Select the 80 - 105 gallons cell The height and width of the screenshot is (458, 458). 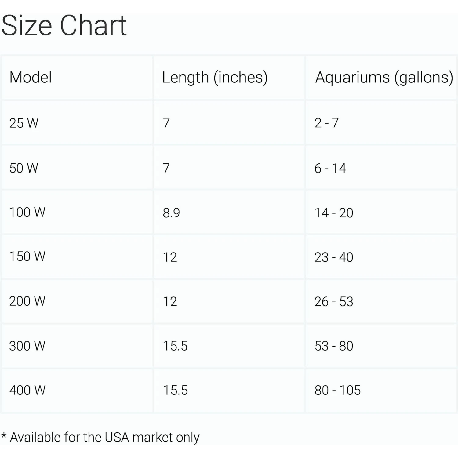click(x=337, y=390)
